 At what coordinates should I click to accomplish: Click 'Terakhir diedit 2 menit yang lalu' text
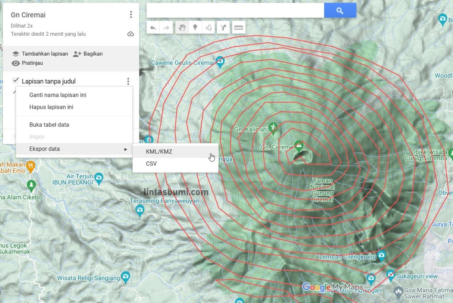click(48, 34)
